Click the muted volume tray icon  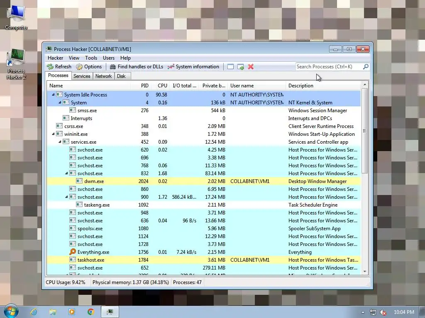pyautogui.click(x=383, y=312)
